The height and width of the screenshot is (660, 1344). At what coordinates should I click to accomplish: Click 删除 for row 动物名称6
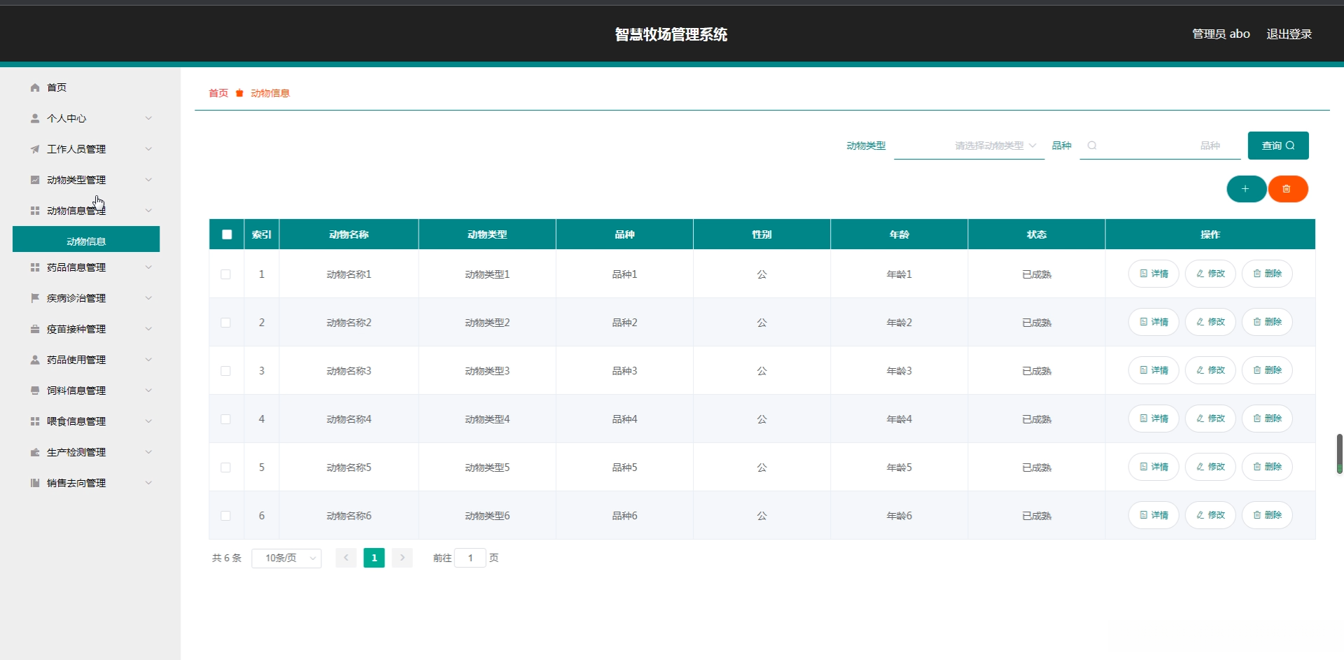tap(1267, 515)
